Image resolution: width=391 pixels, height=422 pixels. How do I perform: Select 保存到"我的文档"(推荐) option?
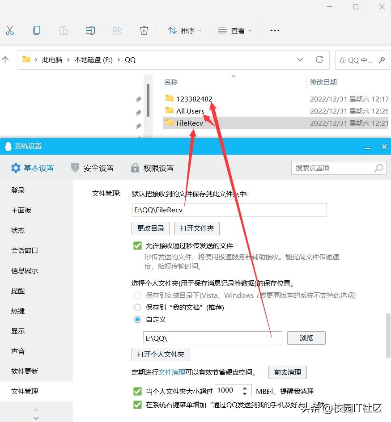[137, 307]
